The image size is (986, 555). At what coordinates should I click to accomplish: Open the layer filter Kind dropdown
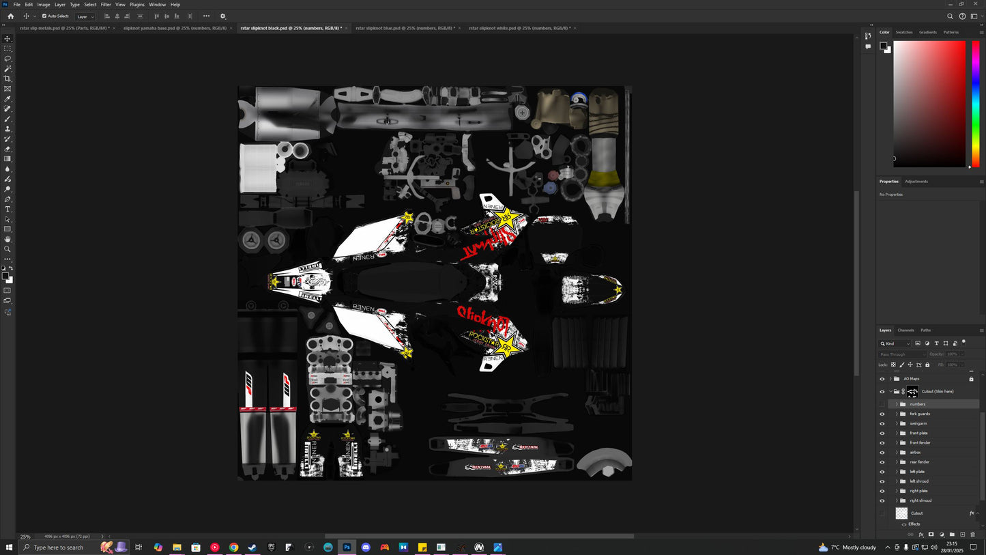[x=895, y=343]
